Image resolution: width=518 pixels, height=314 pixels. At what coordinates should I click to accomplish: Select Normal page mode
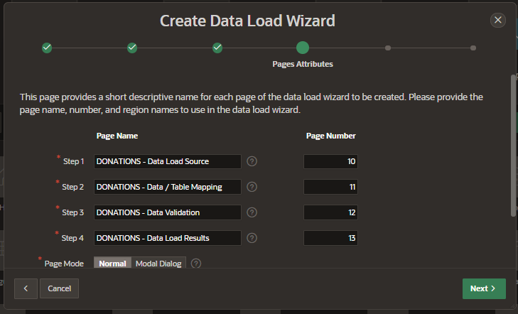113,263
